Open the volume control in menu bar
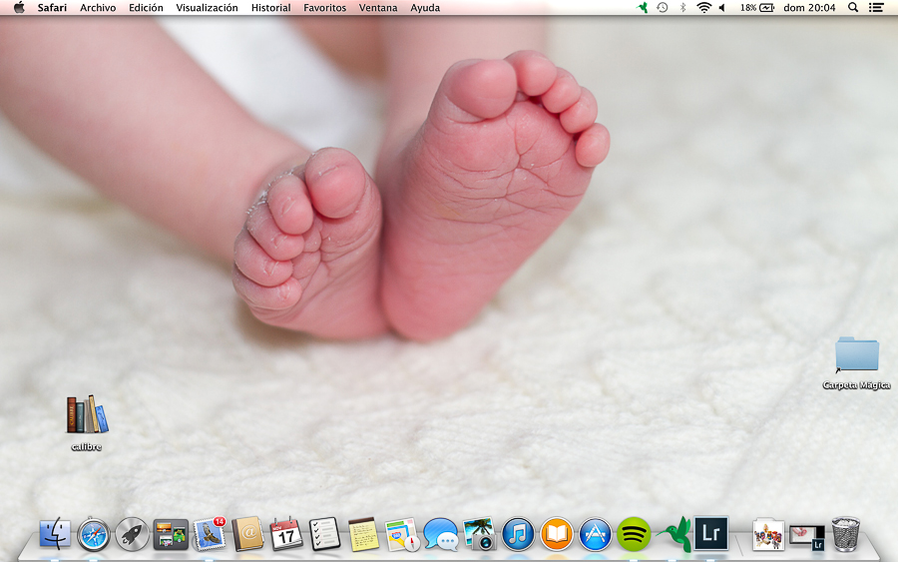This screenshot has width=898, height=562. coord(722,7)
